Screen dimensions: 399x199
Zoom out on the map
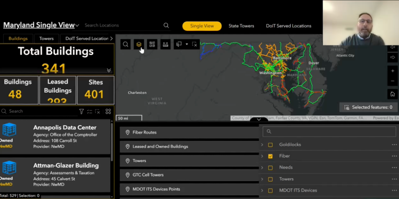393,81
